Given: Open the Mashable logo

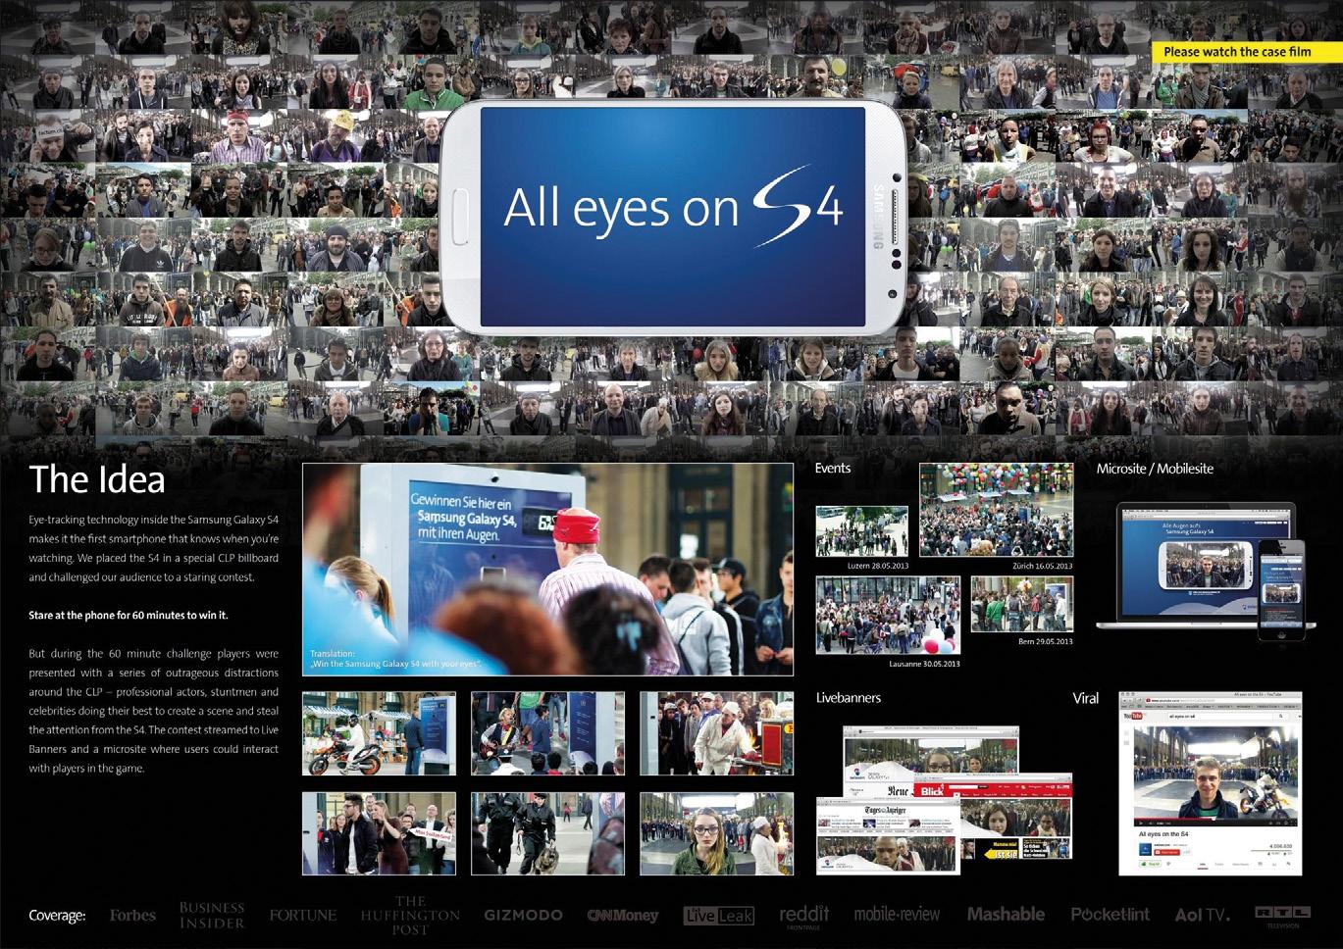Looking at the screenshot, I should [x=1006, y=915].
